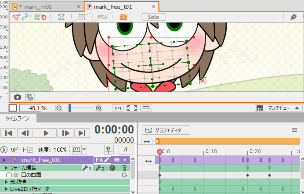Expand the フォーム編集 track group
Image resolution: width=304 pixels, height=194 pixels.
(x=6, y=168)
